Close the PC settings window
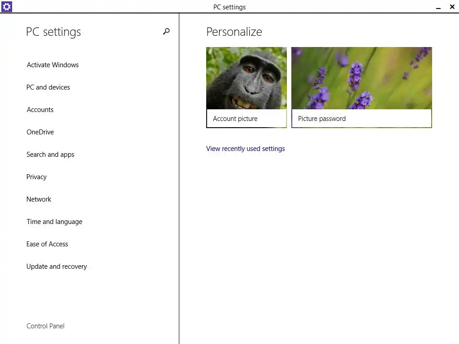459x344 pixels. (452, 7)
